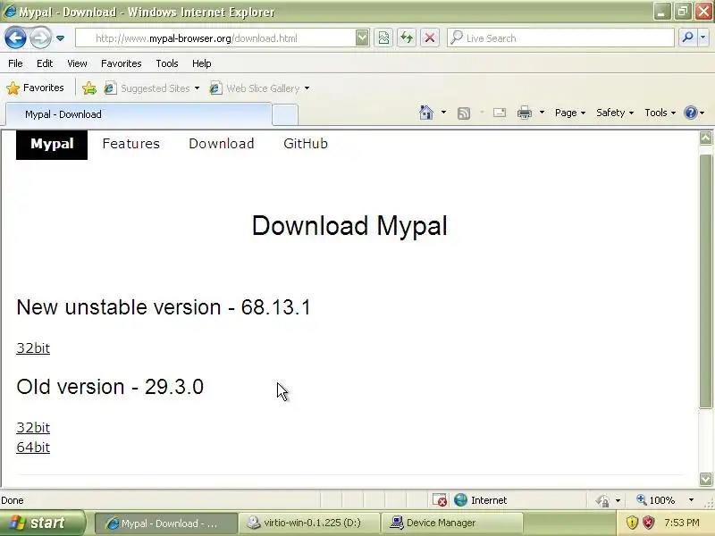This screenshot has height=536, width=715.
Task: Click the Forward navigation arrow
Action: pyautogui.click(x=40, y=38)
